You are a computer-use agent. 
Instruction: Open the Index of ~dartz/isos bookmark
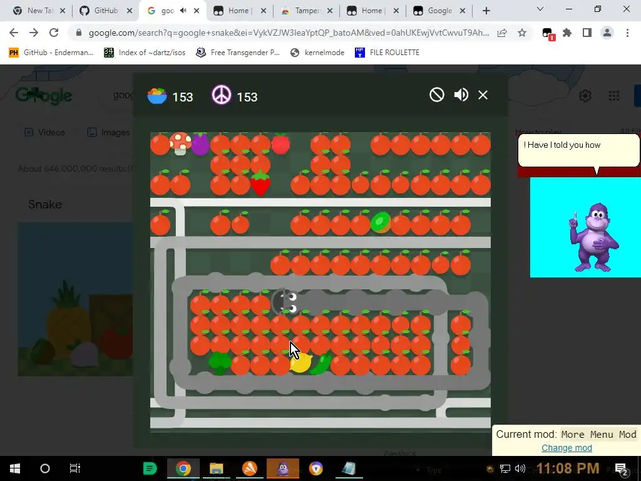pos(145,53)
